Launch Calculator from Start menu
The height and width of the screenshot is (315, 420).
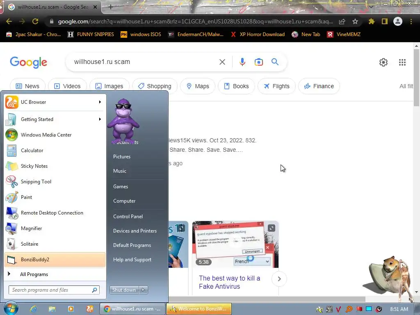(x=55, y=150)
